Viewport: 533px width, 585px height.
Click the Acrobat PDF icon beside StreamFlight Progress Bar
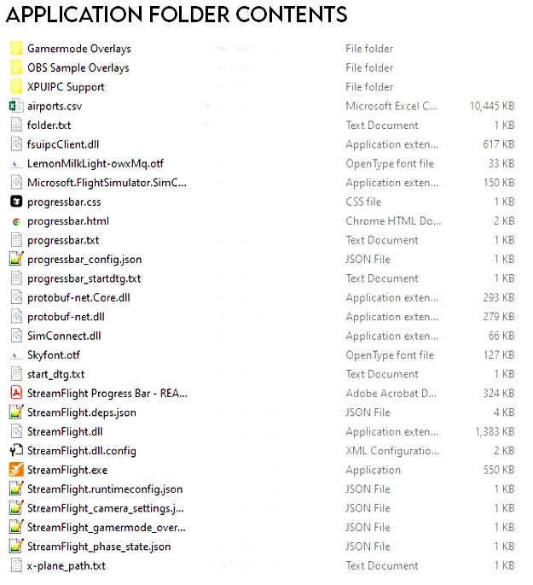(16, 393)
